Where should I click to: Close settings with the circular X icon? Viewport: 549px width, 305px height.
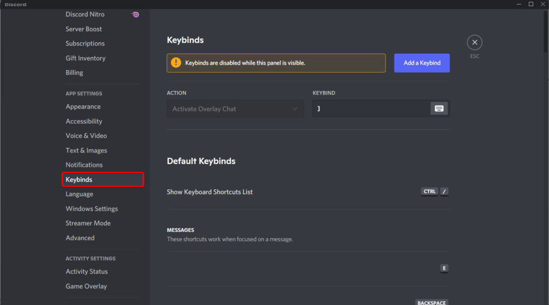(x=475, y=42)
